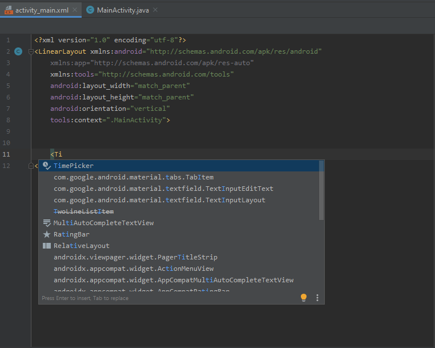The image size is (435, 348).
Task: Click the orientation "vertical" value
Action: click(150, 109)
